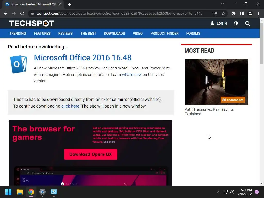264x198 pixels.
Task: Reload the TechSpot page
Action: (x=22, y=13)
